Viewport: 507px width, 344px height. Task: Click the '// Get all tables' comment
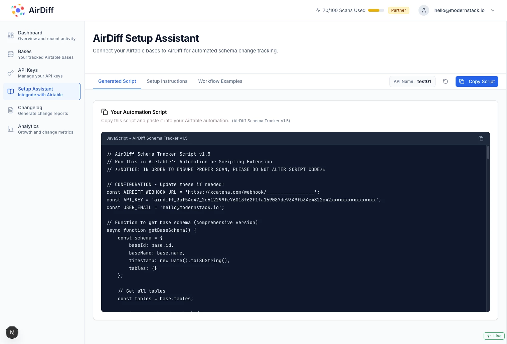pyautogui.click(x=142, y=291)
